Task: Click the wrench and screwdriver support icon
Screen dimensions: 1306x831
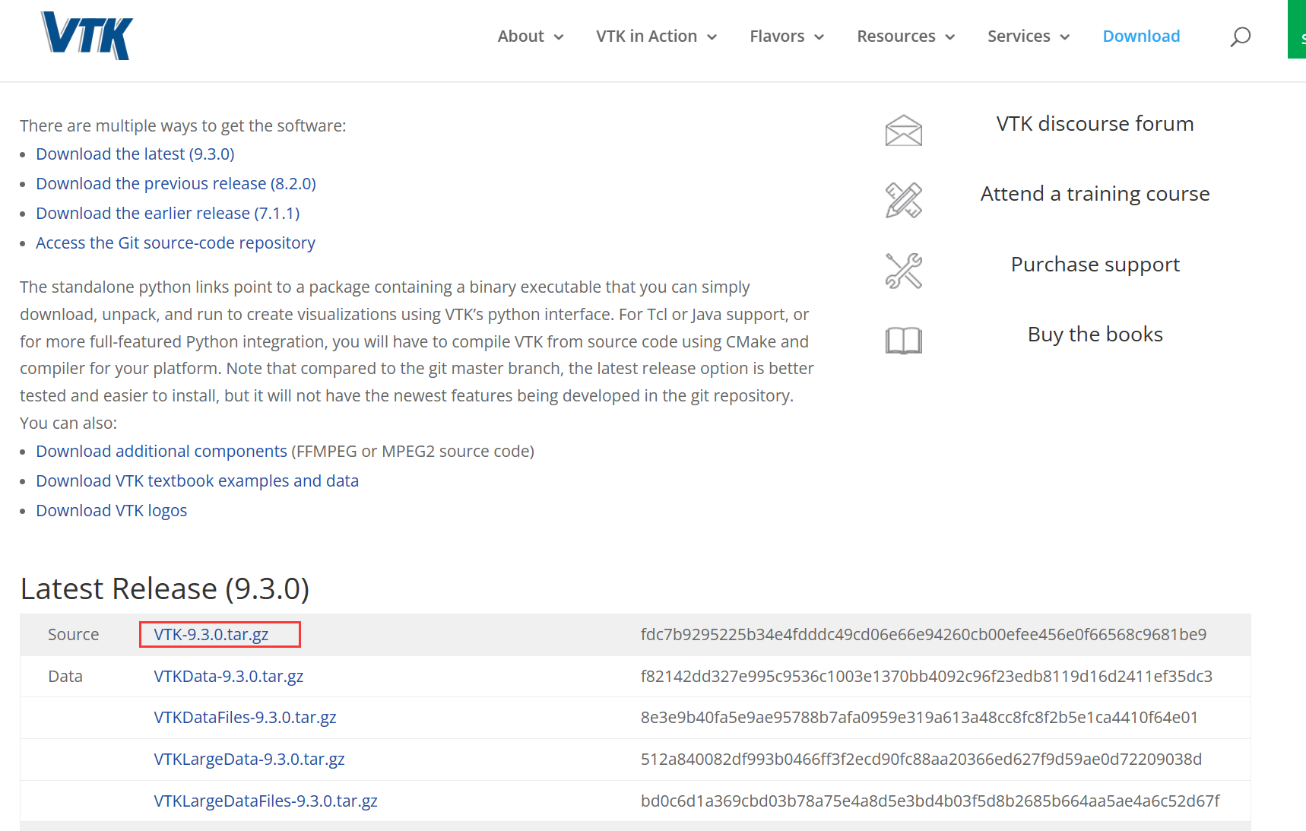Action: 903,271
